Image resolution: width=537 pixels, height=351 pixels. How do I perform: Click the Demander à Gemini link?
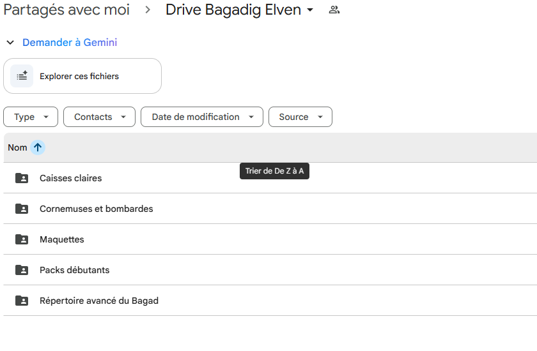70,43
